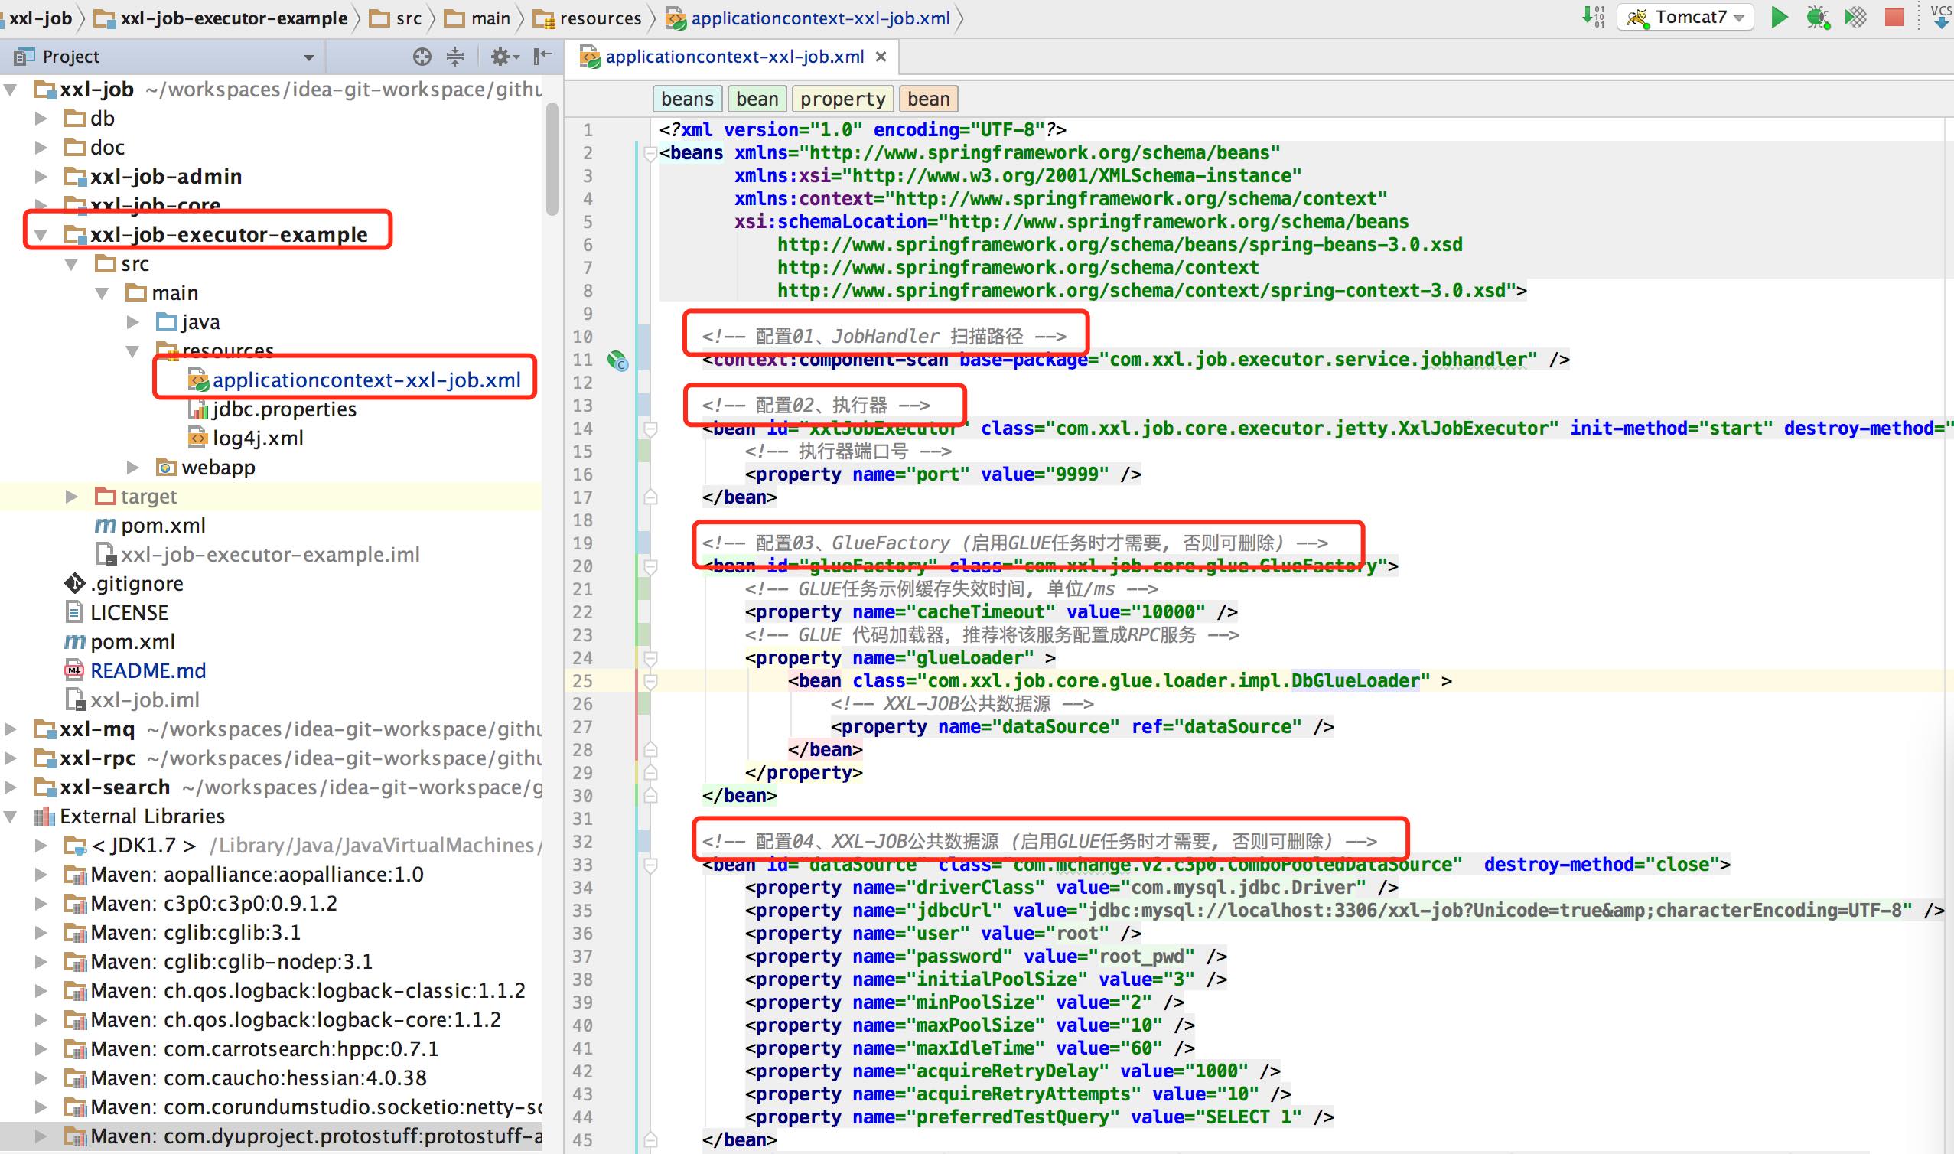This screenshot has height=1154, width=1954.
Task: Click the scroll-from-source target icon
Action: click(422, 56)
